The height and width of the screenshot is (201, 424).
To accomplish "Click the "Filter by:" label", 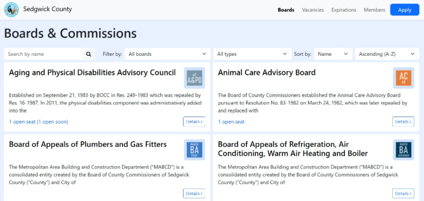I will tap(112, 54).
